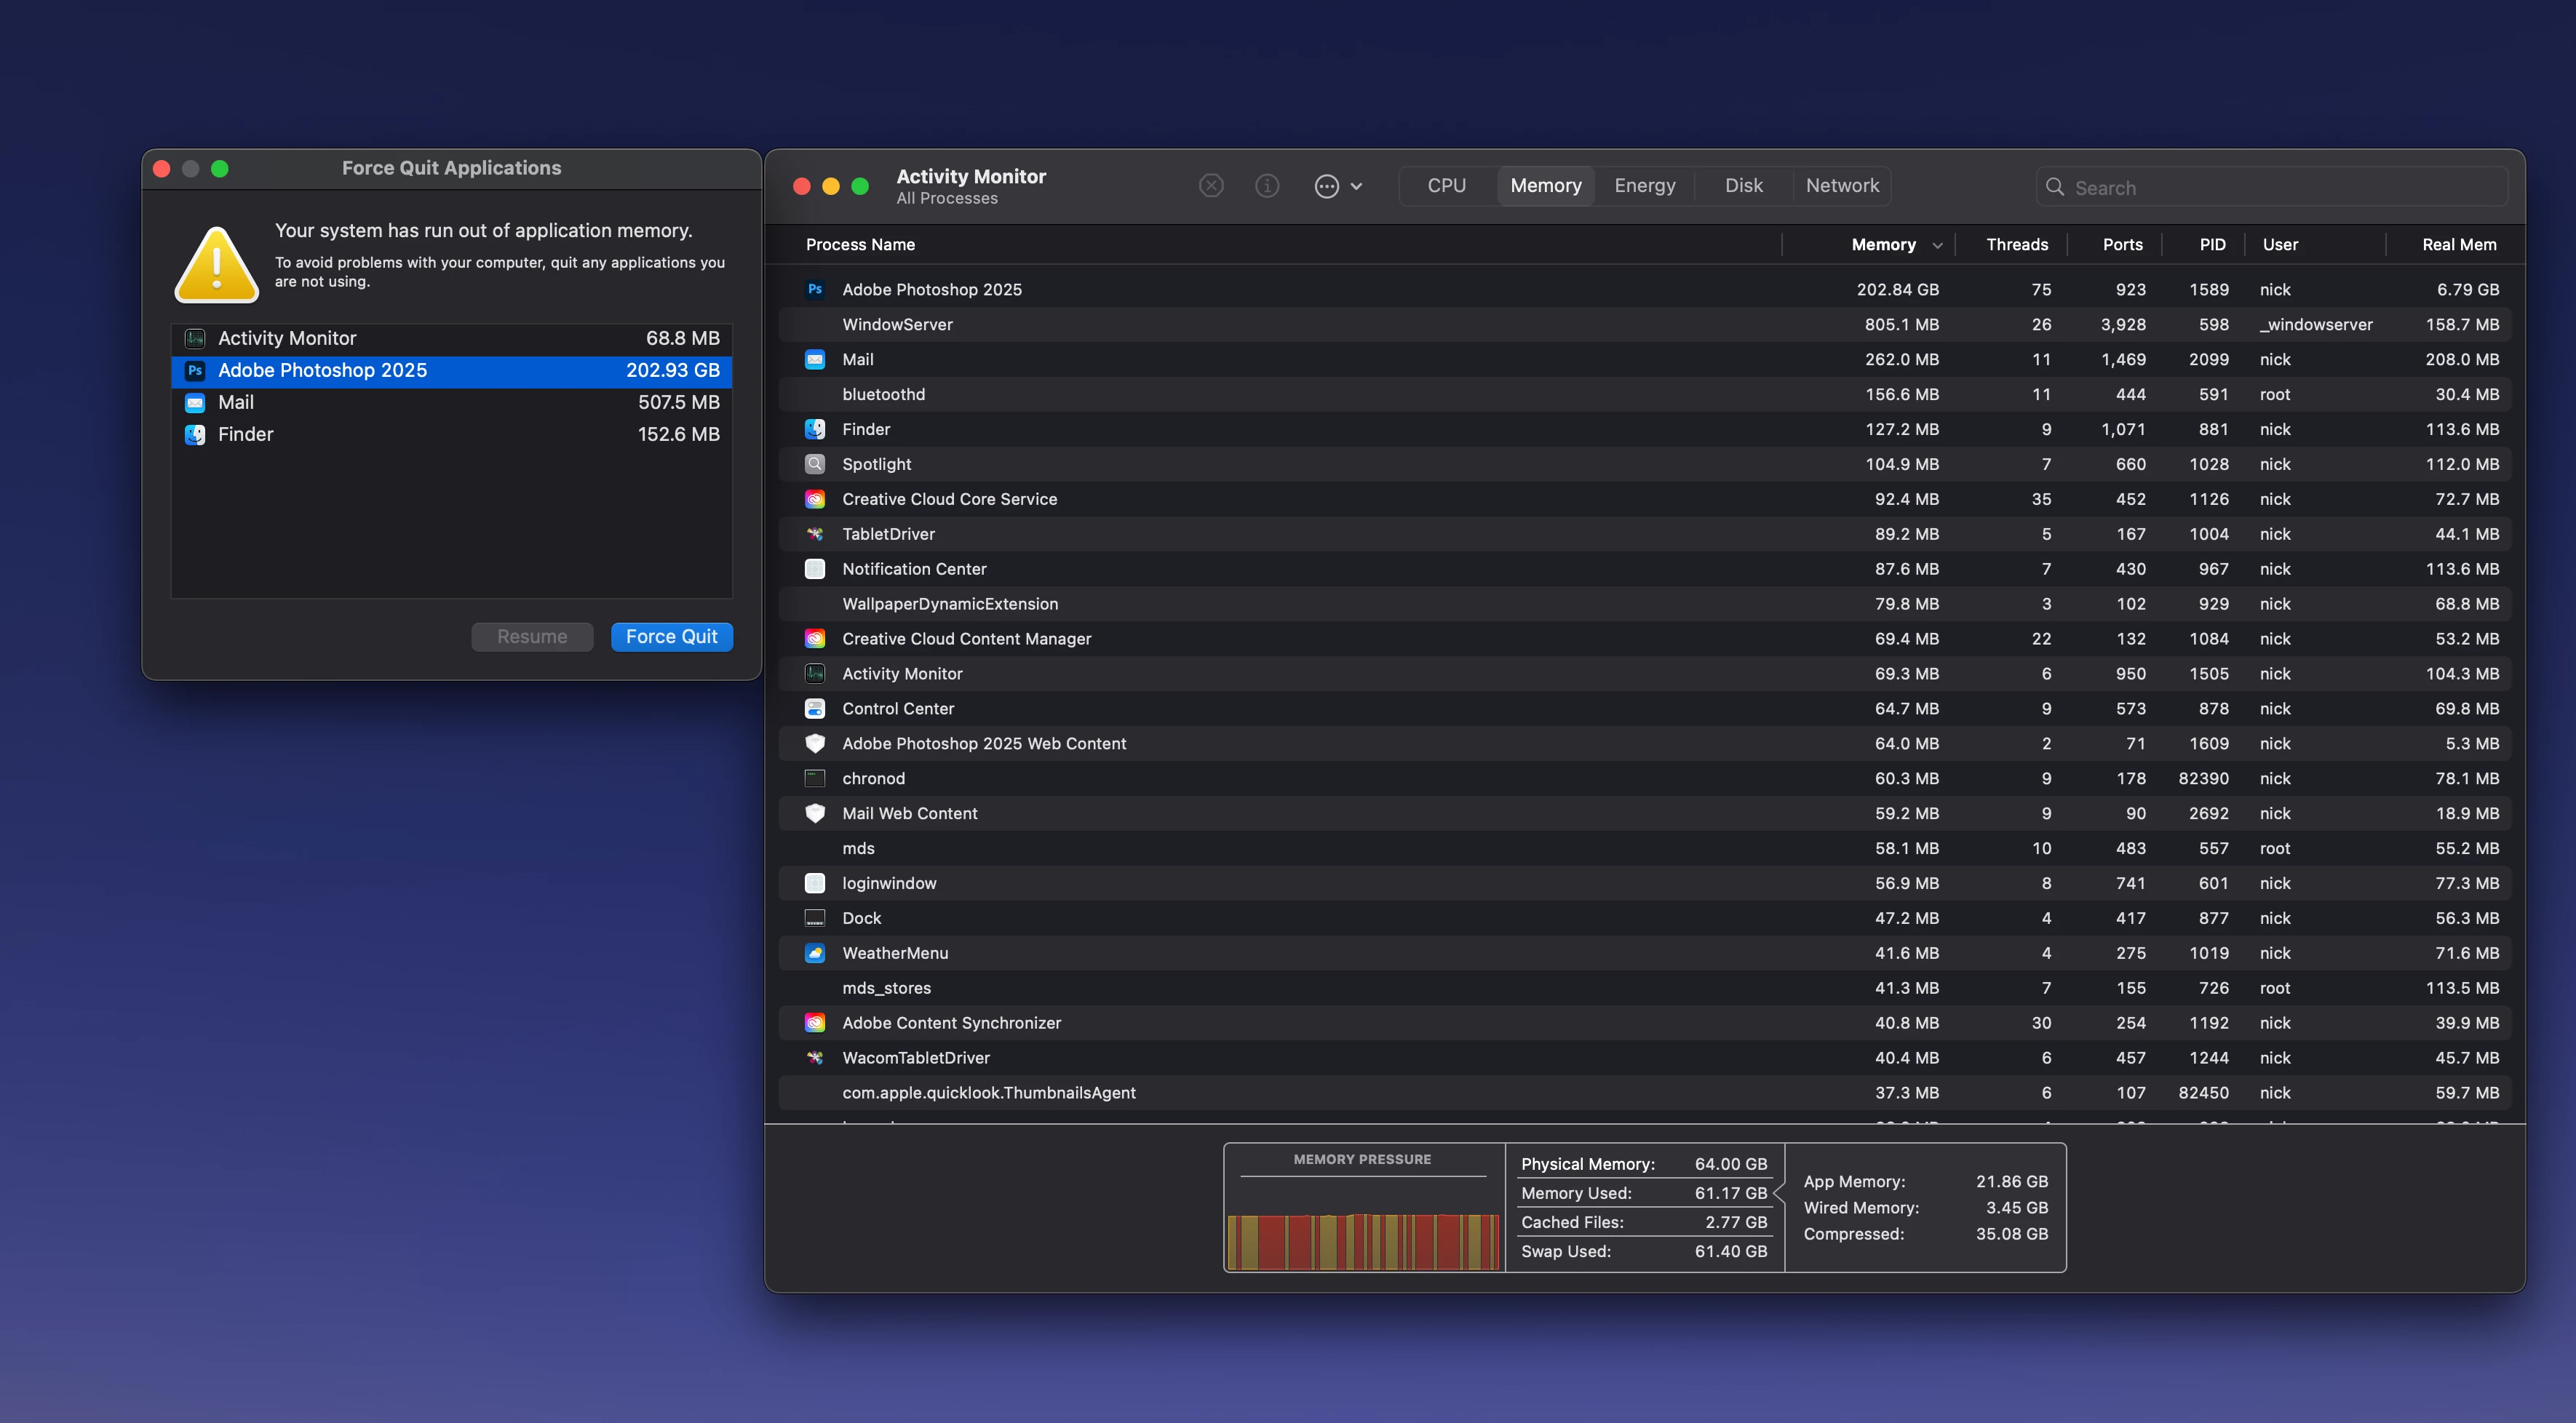Click the stop process X icon
2576x1423 pixels.
[1211, 186]
